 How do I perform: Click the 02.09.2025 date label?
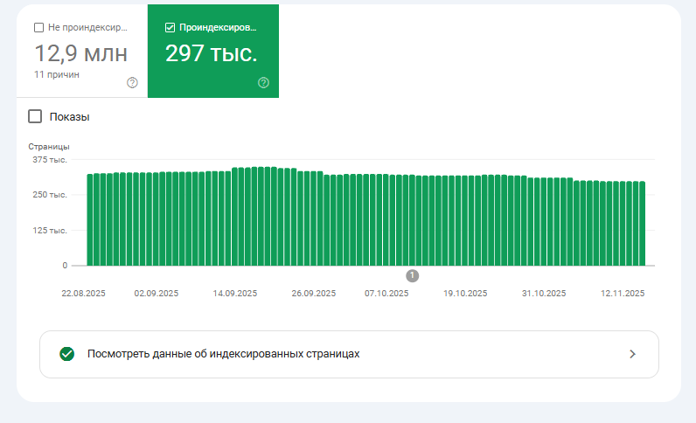pyautogui.click(x=157, y=294)
